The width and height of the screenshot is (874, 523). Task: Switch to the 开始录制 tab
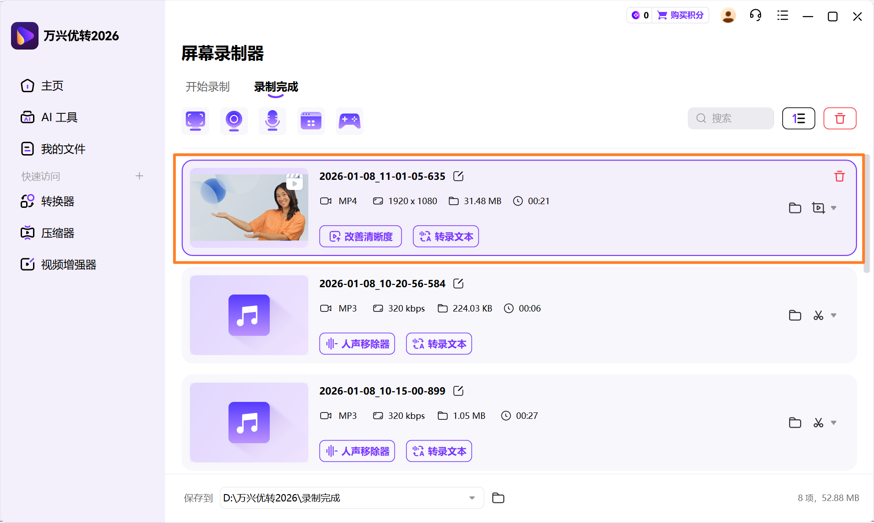pos(207,87)
